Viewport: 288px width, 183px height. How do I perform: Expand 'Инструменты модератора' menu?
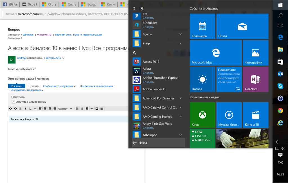click(x=27, y=90)
